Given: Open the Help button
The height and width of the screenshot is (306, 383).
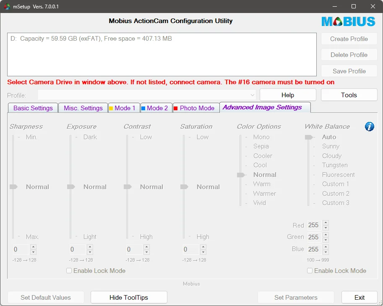Looking at the screenshot, I should tap(288, 95).
